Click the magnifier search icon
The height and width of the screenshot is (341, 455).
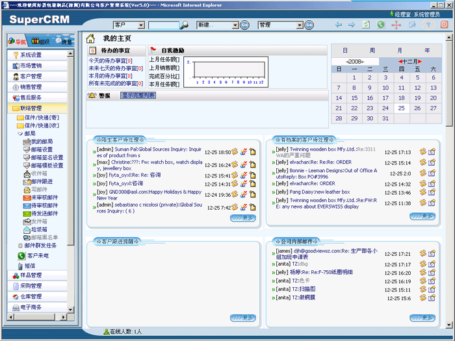coord(184,25)
